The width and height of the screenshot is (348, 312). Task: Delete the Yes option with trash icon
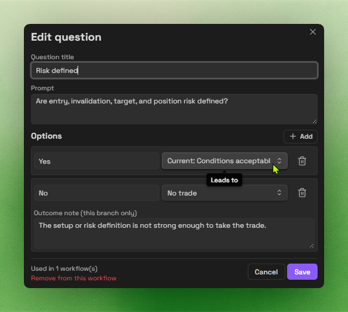tap(302, 161)
